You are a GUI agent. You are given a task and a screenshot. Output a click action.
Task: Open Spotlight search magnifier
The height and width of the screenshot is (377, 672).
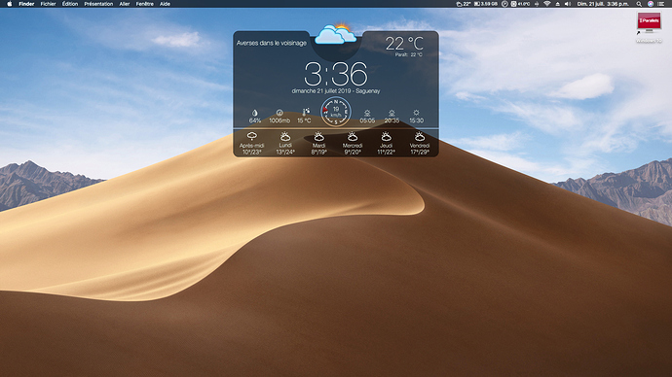(639, 4)
